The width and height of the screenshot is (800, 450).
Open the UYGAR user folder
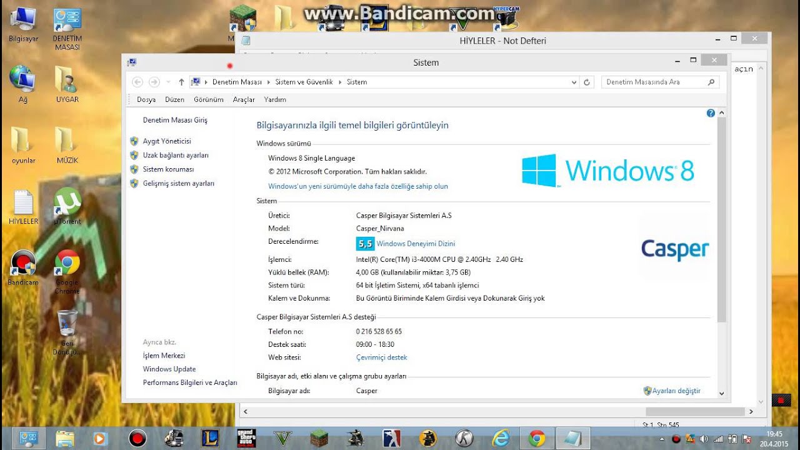(x=67, y=84)
